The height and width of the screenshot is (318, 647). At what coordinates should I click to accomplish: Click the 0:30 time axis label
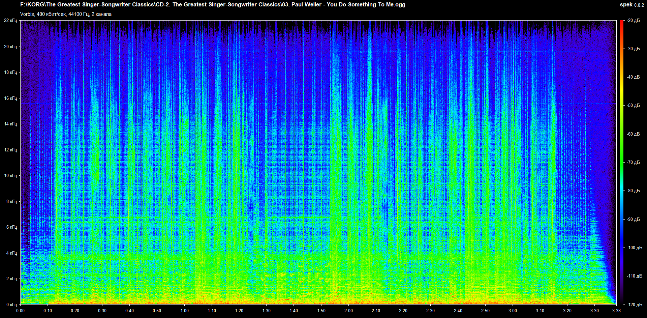pos(102,311)
